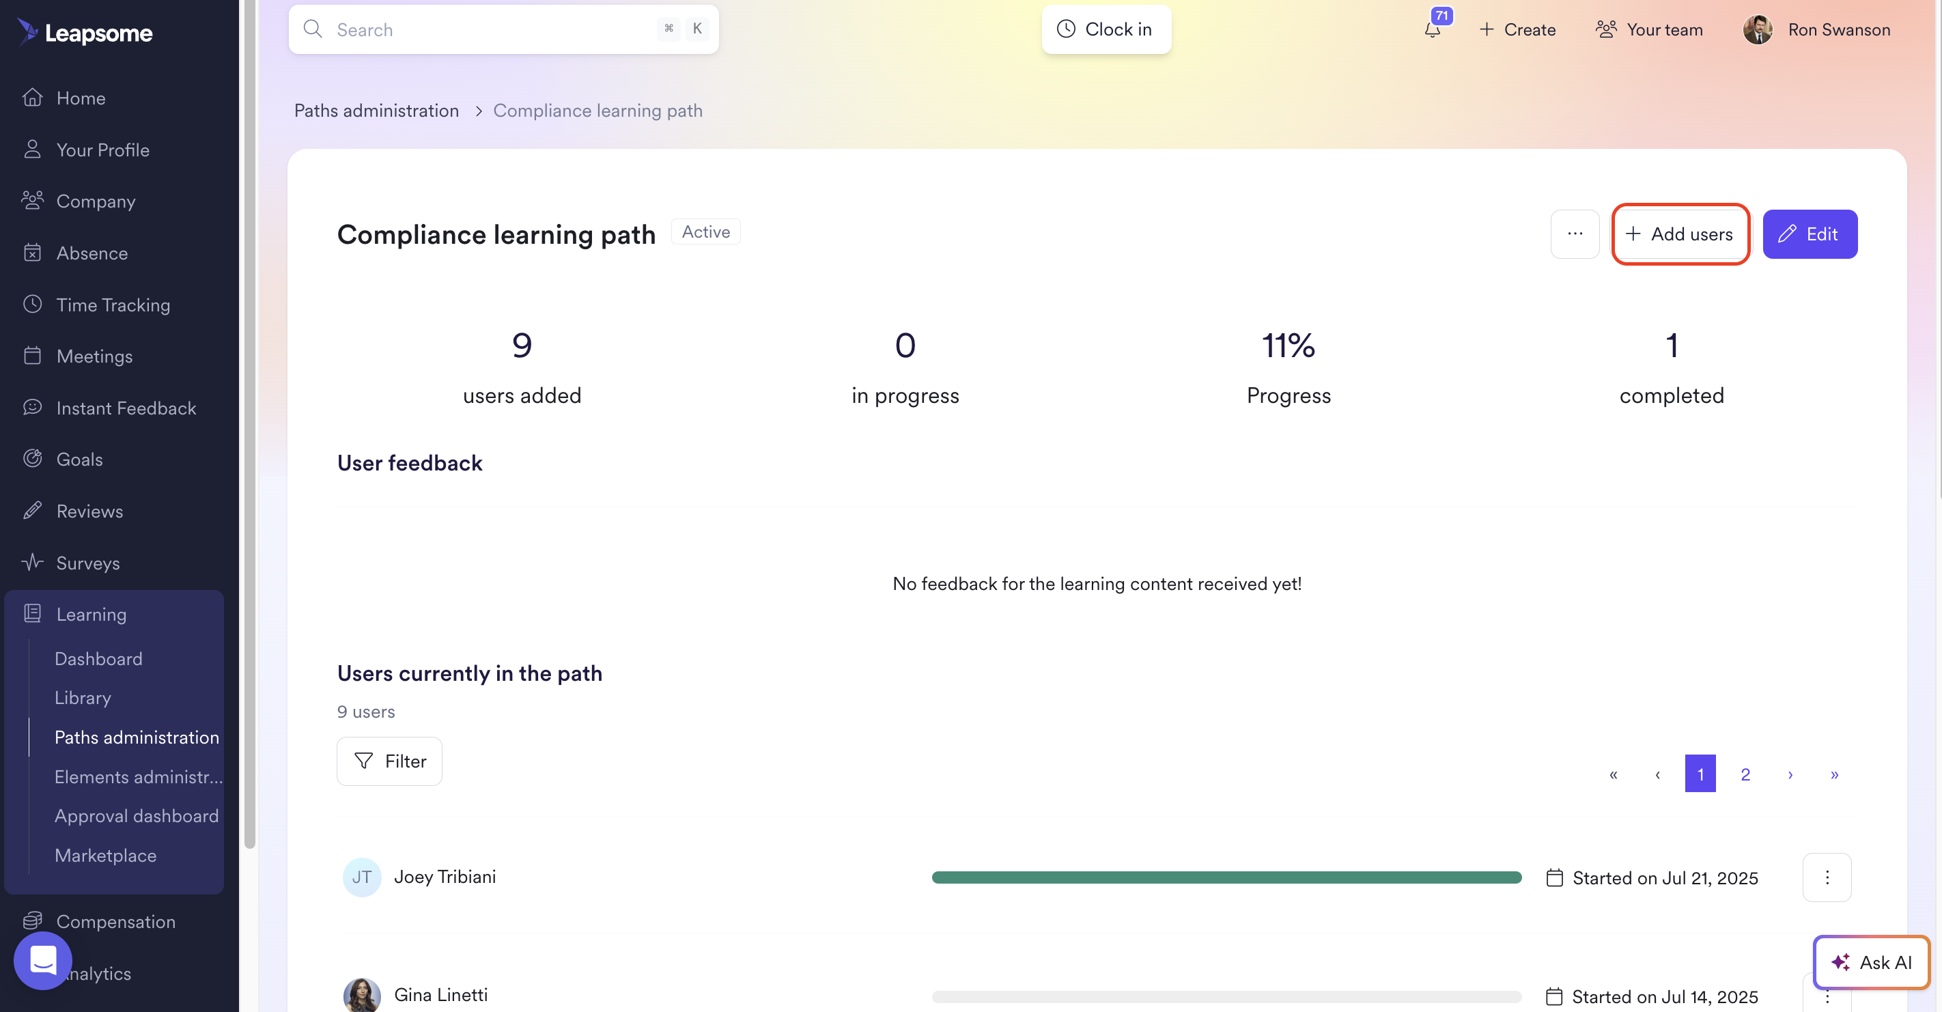Screen dimensions: 1942x1012
Task: Select Approval dashboard in sidebar
Action: pos(137,816)
